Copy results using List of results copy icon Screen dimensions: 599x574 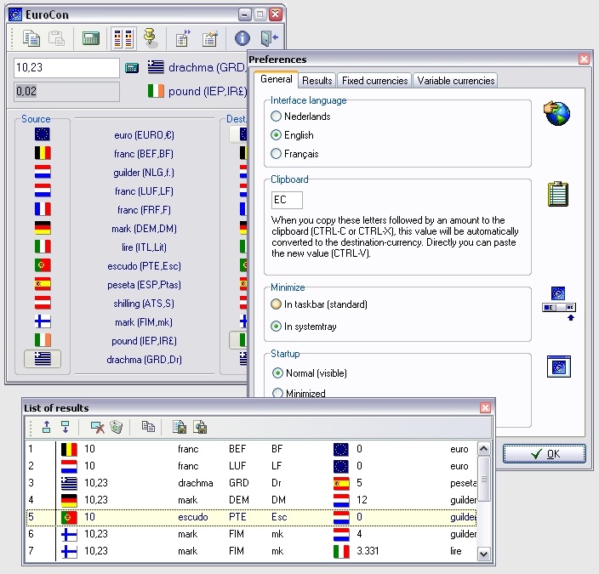148,427
